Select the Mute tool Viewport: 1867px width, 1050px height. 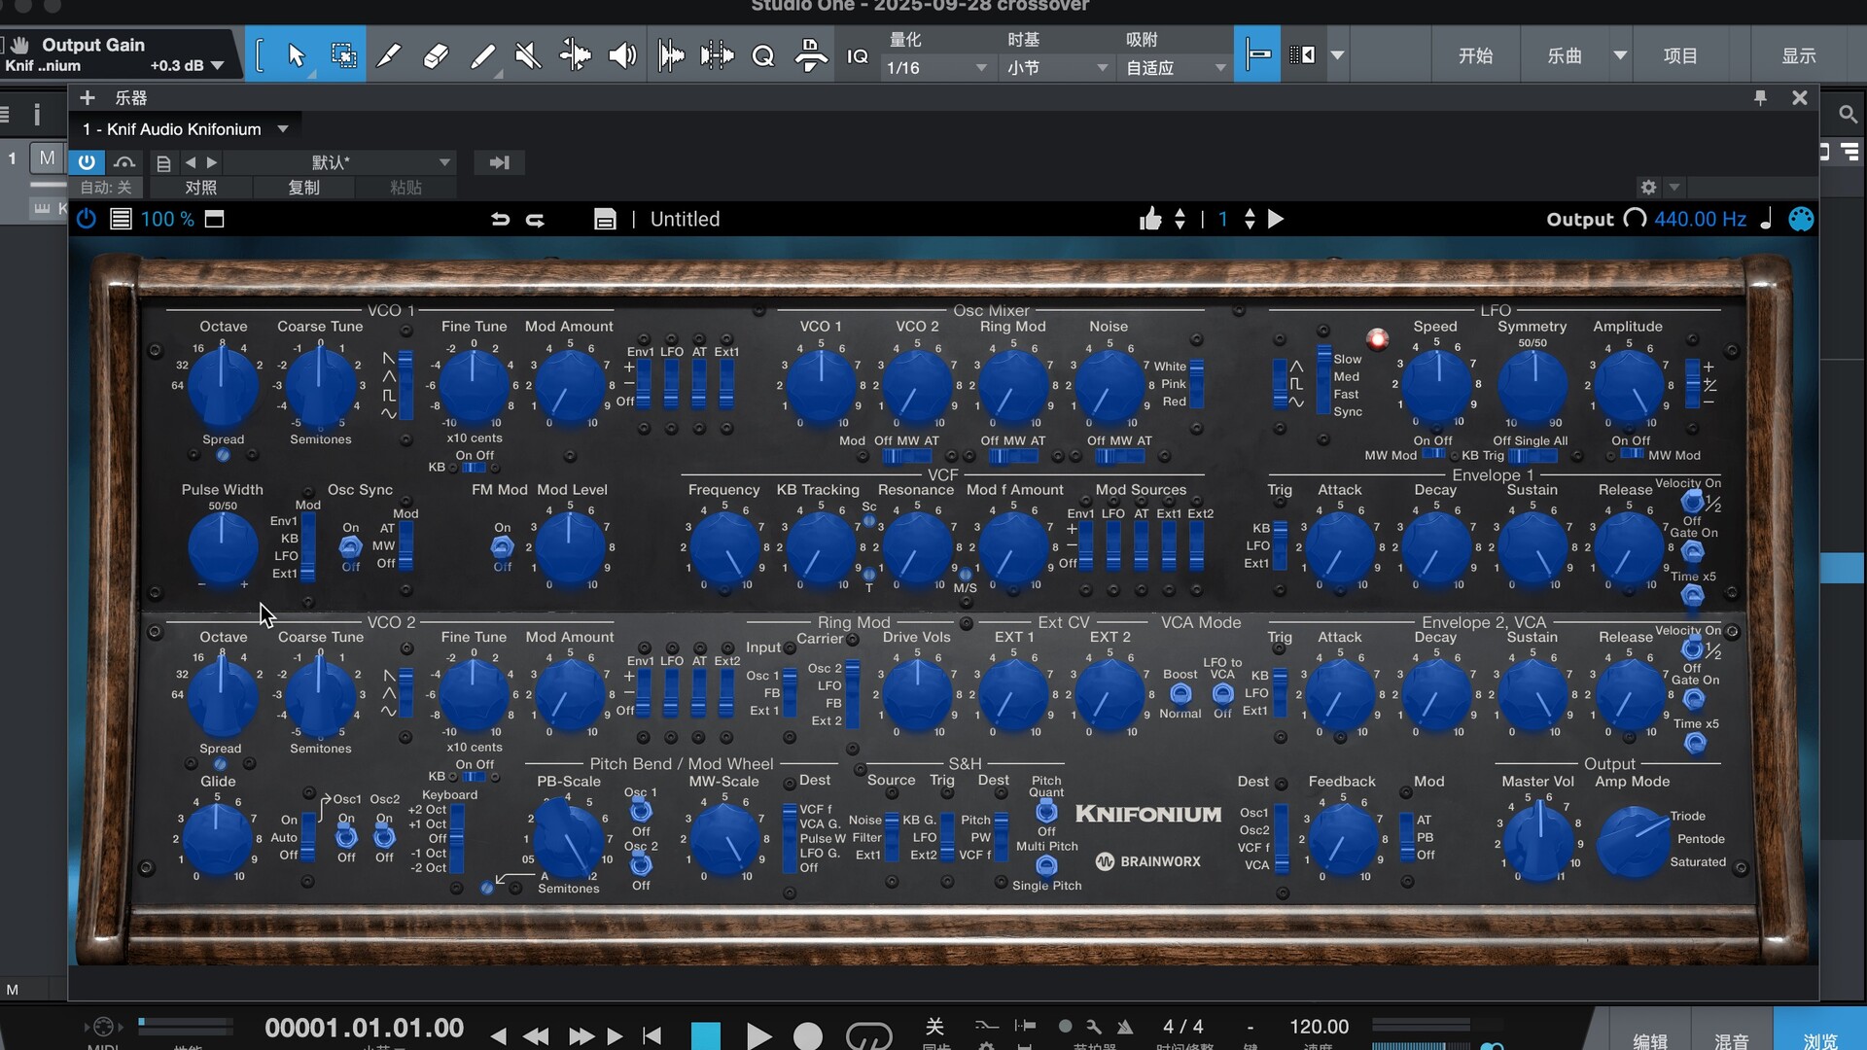(528, 55)
